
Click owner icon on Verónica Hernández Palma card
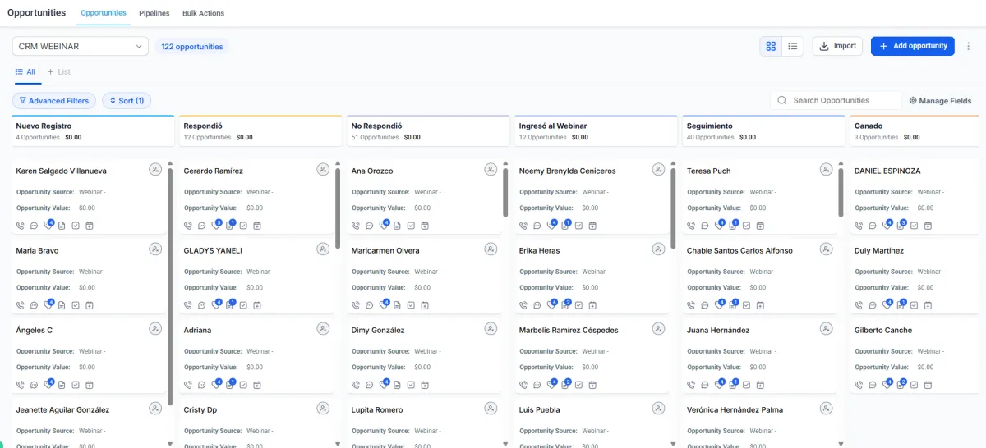[826, 409]
